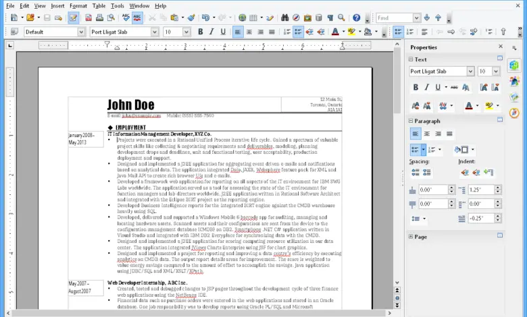Open the paragraph style dropdown showing Default
Screen dimensions: 527x317
(81, 32)
